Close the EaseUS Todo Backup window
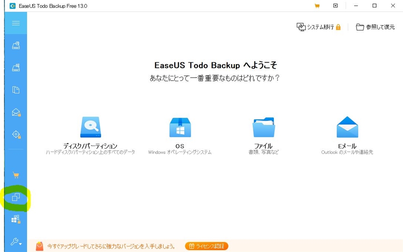Image resolution: width=403 pixels, height=252 pixels. pos(393,6)
